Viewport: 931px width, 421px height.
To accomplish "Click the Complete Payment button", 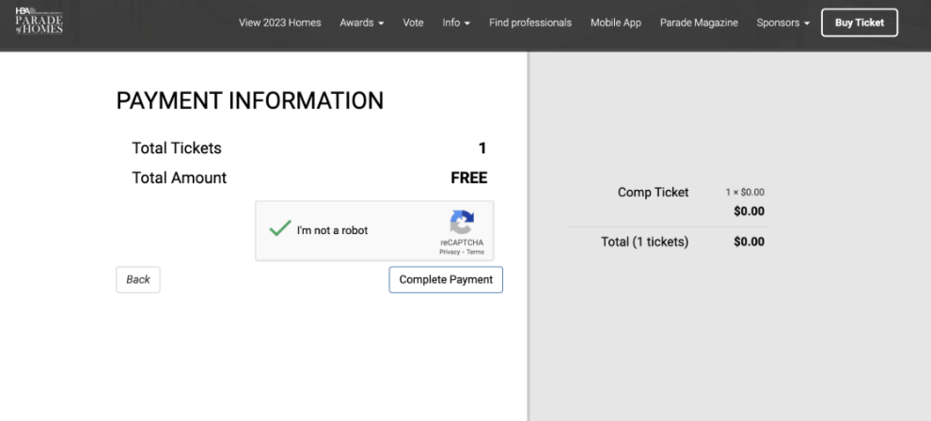I will pos(446,280).
